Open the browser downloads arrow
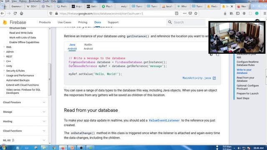Image resolution: width=267 pixels, height=150 pixels. [x=225, y=13]
